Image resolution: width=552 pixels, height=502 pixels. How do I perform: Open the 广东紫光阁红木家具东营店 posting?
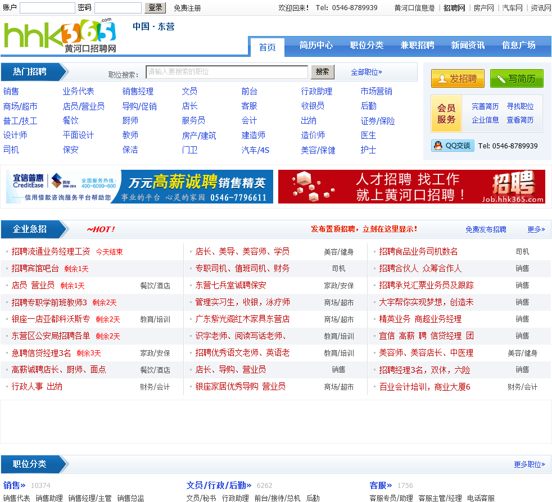tap(243, 319)
